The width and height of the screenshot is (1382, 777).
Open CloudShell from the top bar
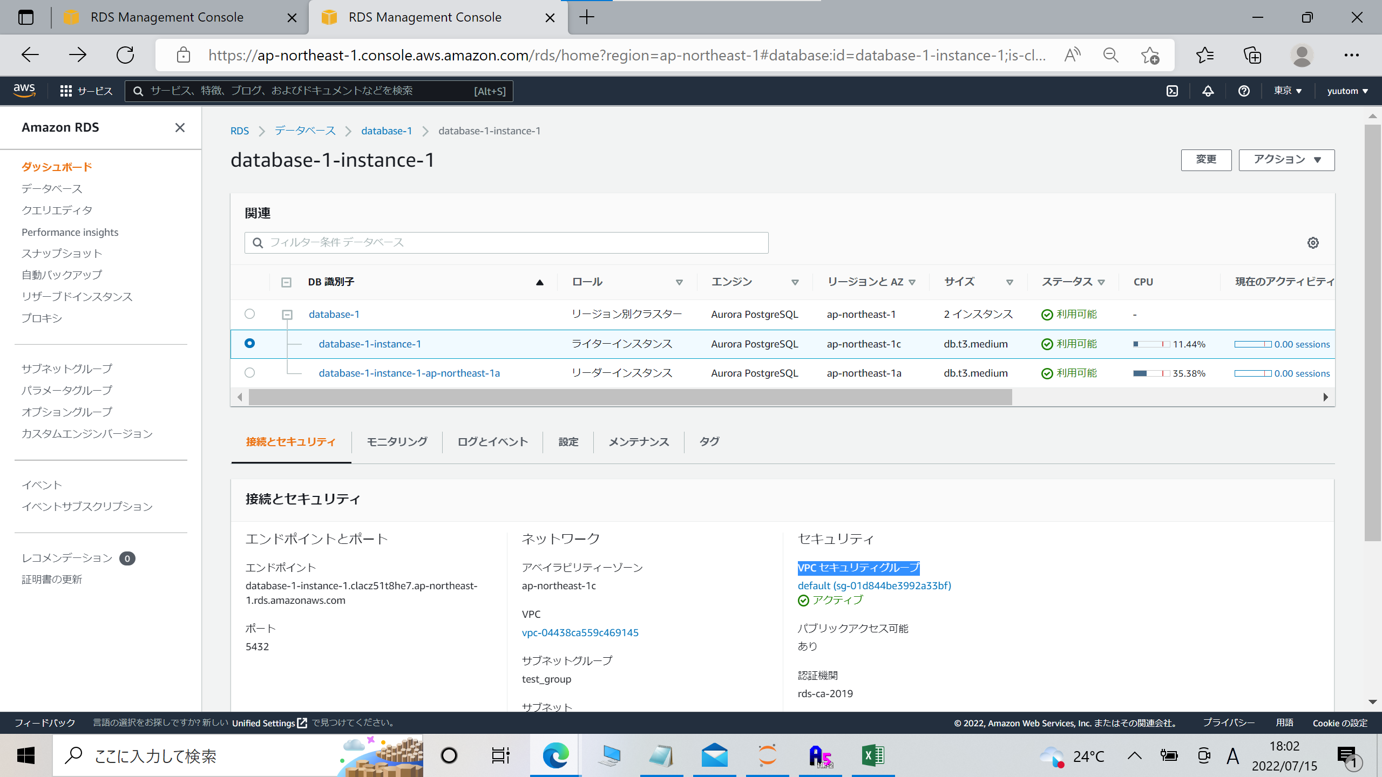pos(1172,91)
